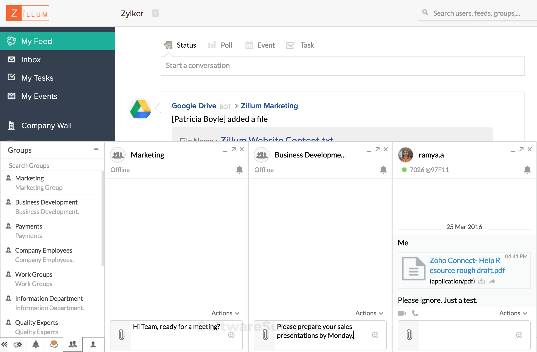
Task: Open the Zillum Marketing group link
Action: pos(269,106)
